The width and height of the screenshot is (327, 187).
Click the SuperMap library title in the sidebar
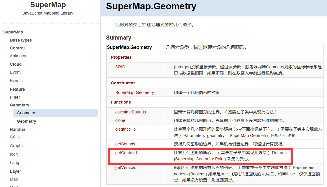point(48,5)
